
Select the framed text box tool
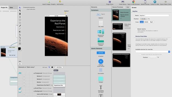tap(20, 44)
